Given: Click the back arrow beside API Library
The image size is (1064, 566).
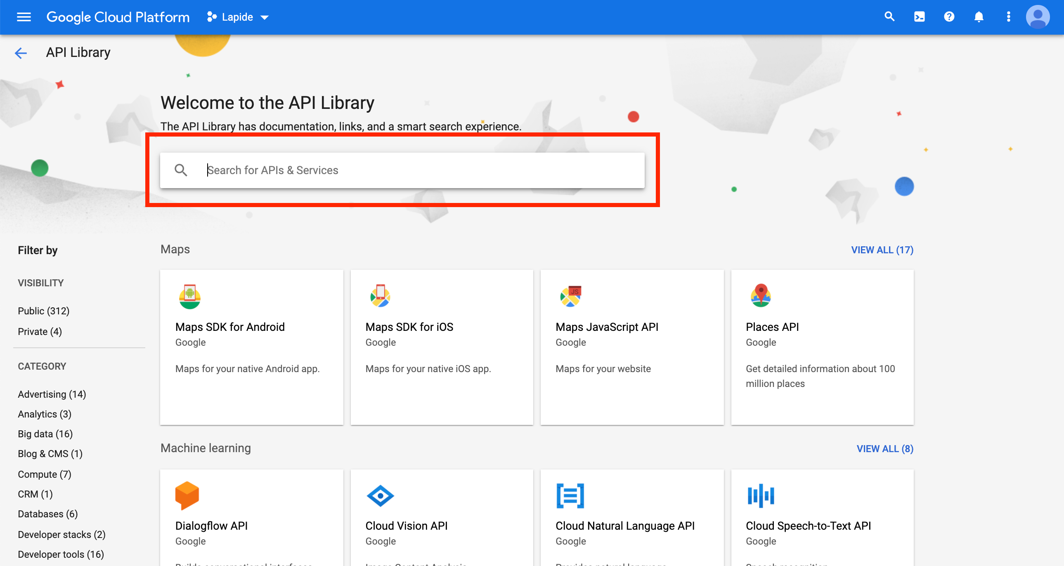Looking at the screenshot, I should coord(21,53).
